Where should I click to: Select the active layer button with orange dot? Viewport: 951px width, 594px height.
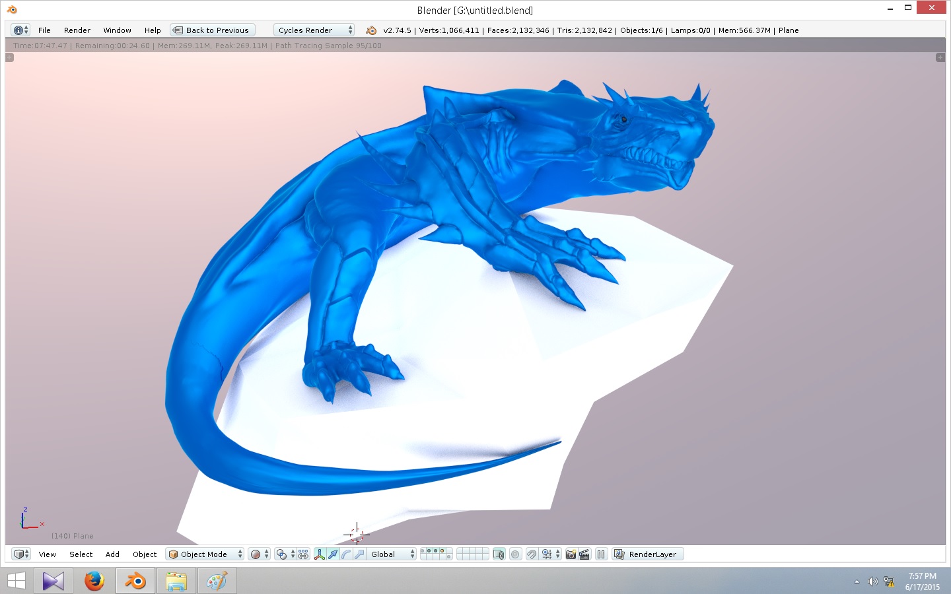[x=442, y=550]
